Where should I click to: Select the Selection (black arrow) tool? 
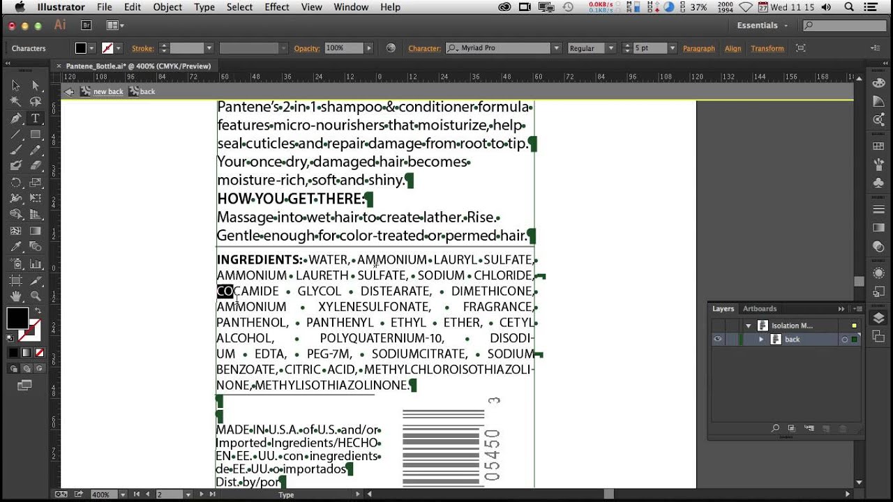point(15,86)
